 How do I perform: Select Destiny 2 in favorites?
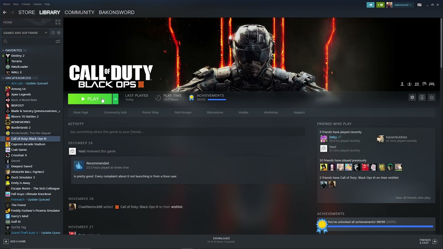[18, 56]
